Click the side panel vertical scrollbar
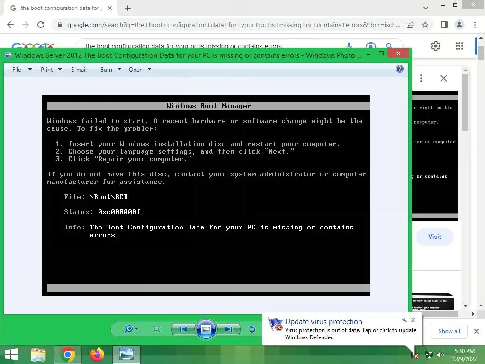This screenshot has width=485, height=364. click(465, 102)
